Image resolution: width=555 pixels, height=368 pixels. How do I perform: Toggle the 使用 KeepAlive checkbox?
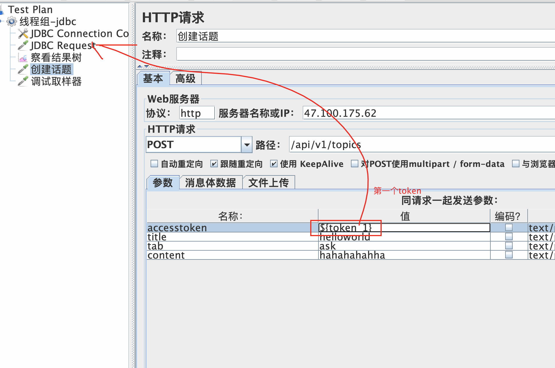click(274, 164)
